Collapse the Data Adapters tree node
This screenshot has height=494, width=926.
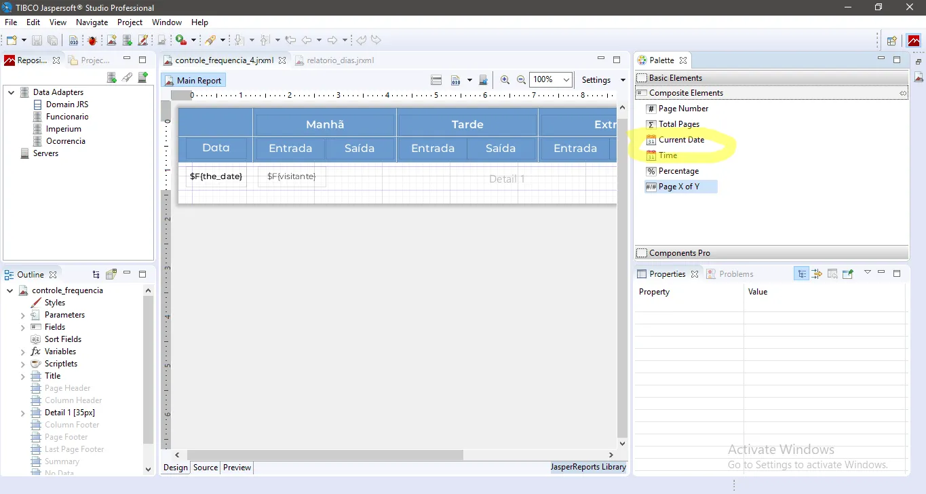click(x=11, y=92)
